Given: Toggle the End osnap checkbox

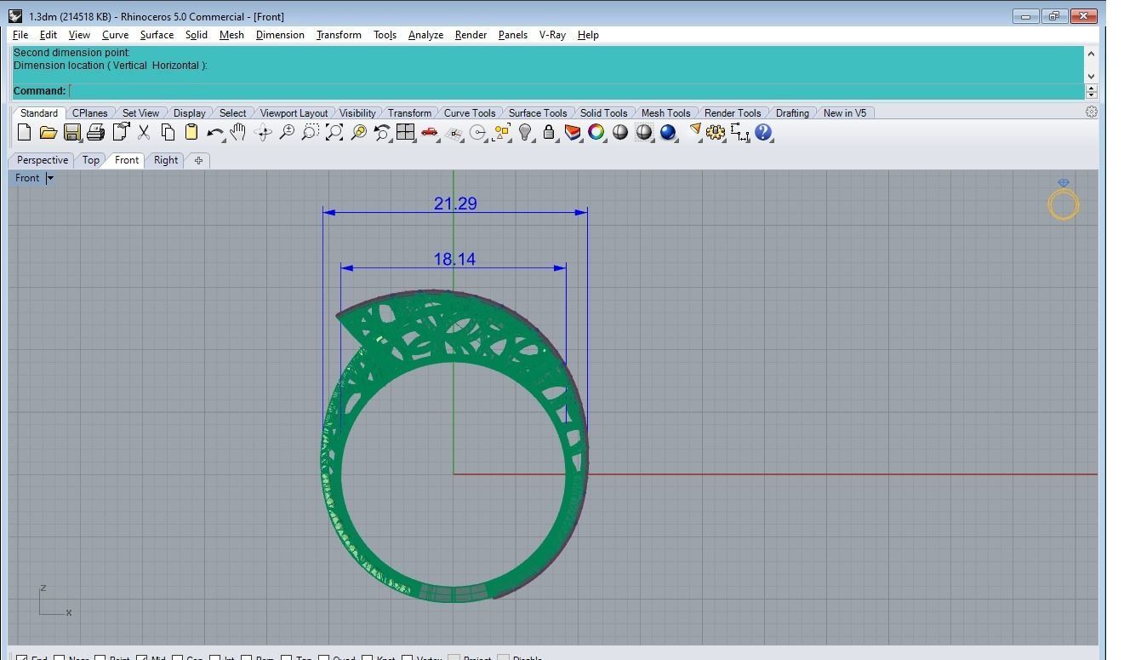Looking at the screenshot, I should point(22,657).
